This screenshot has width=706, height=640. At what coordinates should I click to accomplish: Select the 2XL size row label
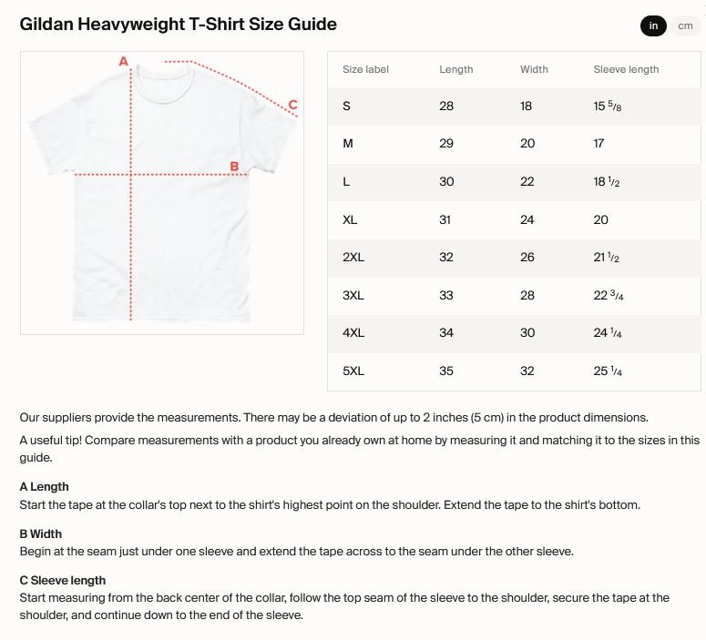coord(353,258)
